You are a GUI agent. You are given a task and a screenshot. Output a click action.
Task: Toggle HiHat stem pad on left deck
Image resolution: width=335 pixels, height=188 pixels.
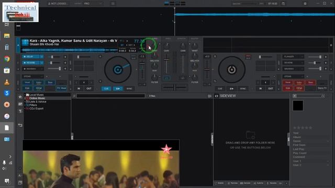(39, 88)
